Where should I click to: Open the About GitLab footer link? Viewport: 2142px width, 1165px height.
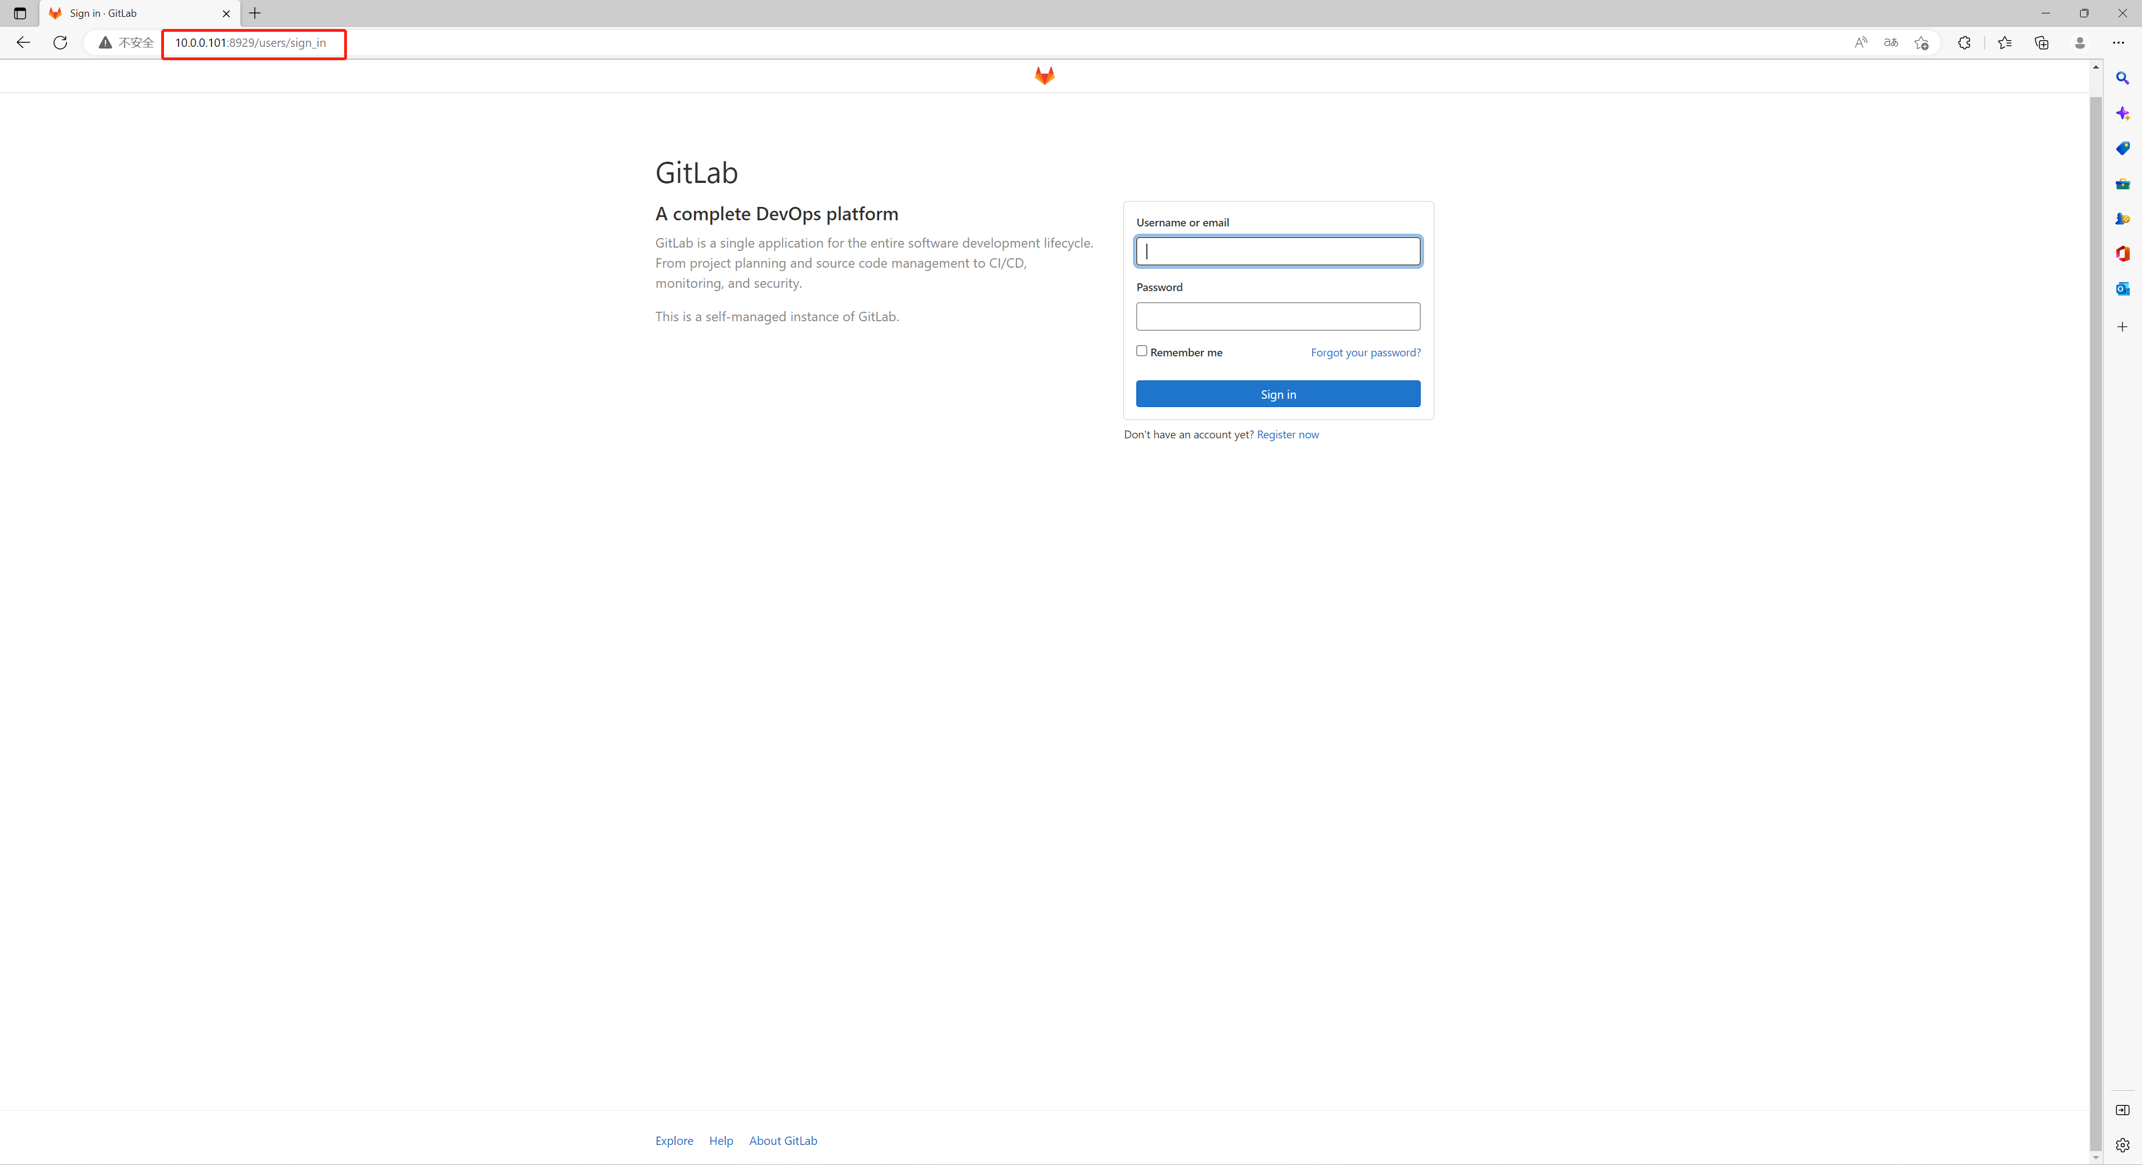pos(783,1141)
